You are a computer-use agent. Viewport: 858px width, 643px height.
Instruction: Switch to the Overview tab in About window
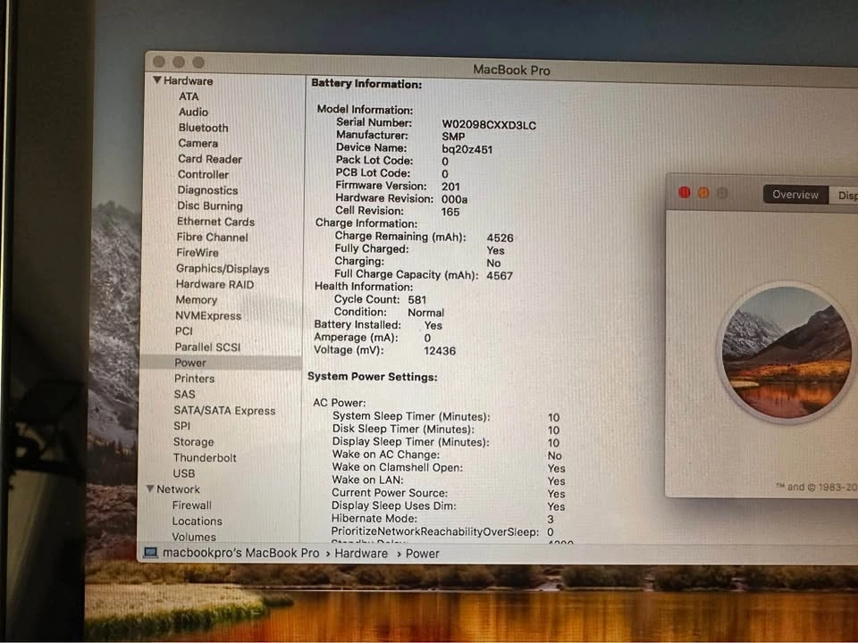[x=795, y=195]
